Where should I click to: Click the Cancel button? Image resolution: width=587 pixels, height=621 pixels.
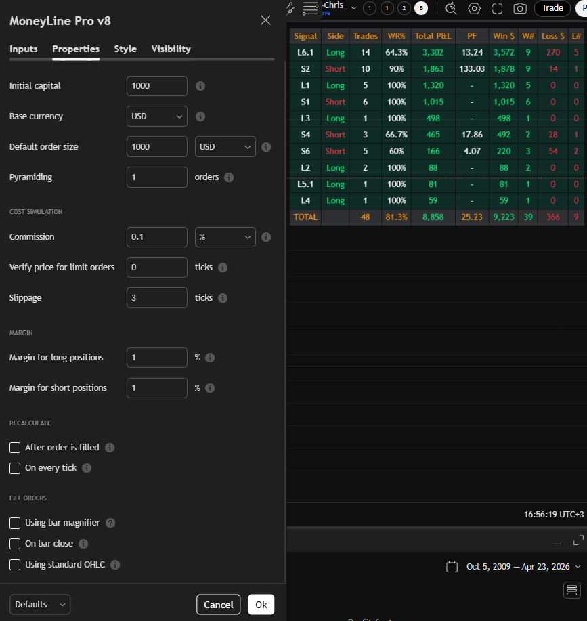[x=219, y=604]
